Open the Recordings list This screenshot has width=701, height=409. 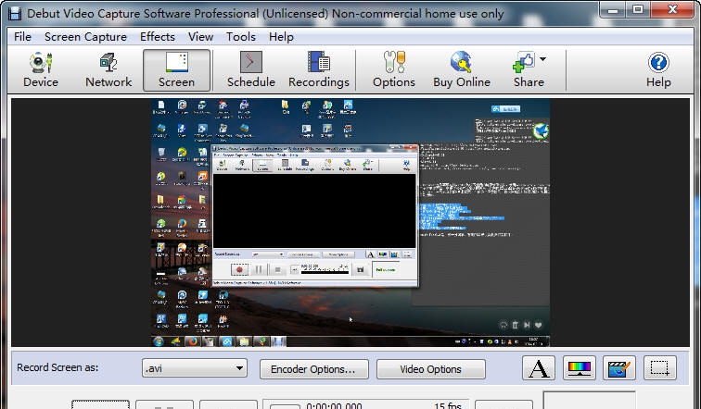point(319,70)
